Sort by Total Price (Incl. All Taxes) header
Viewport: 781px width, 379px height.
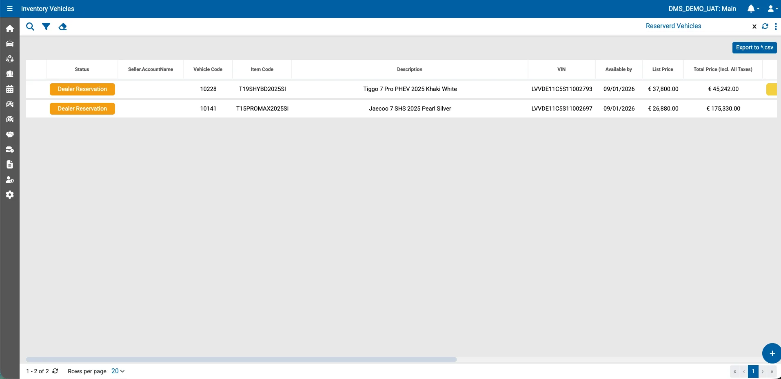(x=723, y=69)
